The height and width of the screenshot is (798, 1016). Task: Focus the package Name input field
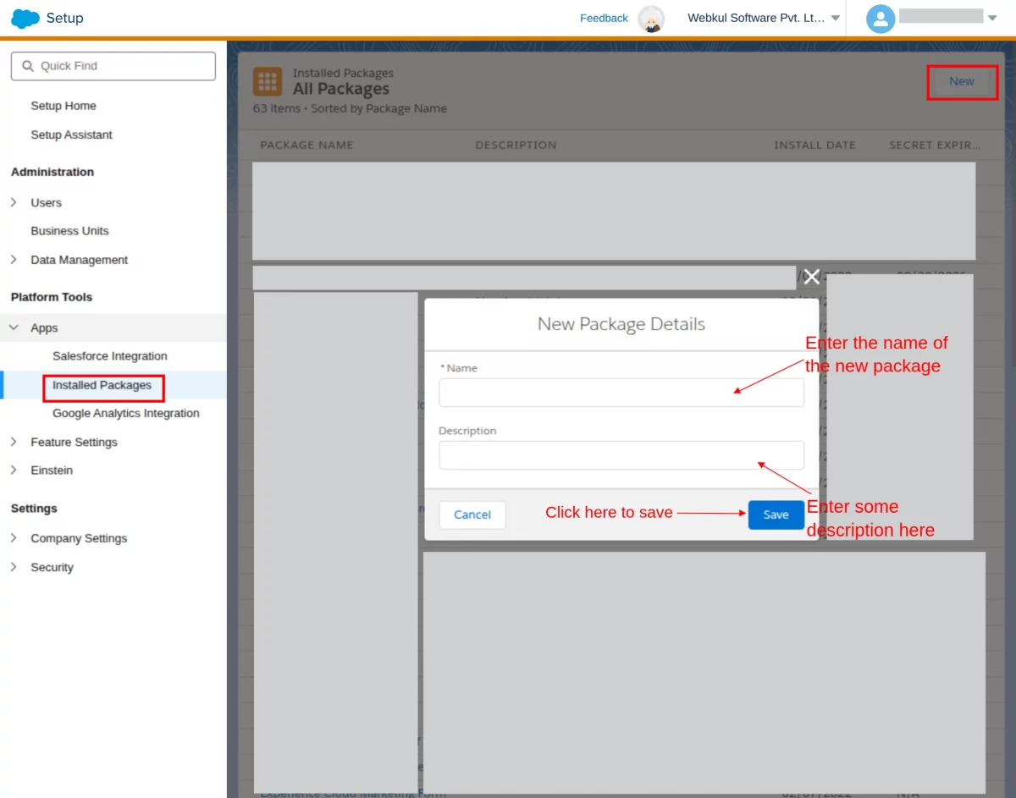click(x=621, y=393)
